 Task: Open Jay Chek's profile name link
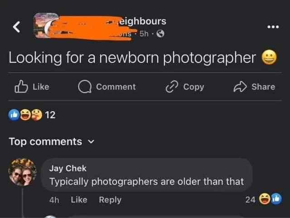[68, 168]
